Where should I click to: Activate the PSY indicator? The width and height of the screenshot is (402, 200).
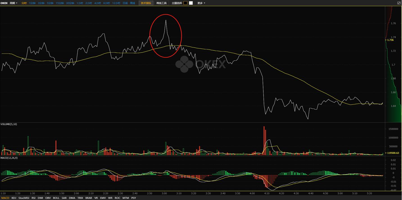coord(133,198)
